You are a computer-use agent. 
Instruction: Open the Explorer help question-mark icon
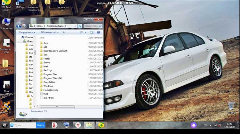99,32
